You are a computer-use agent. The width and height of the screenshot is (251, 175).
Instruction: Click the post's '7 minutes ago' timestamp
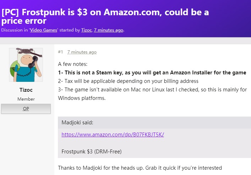(82, 52)
